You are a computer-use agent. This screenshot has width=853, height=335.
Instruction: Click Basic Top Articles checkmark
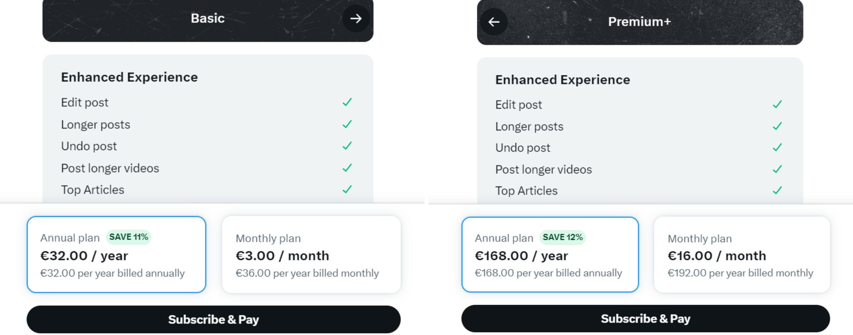347,190
